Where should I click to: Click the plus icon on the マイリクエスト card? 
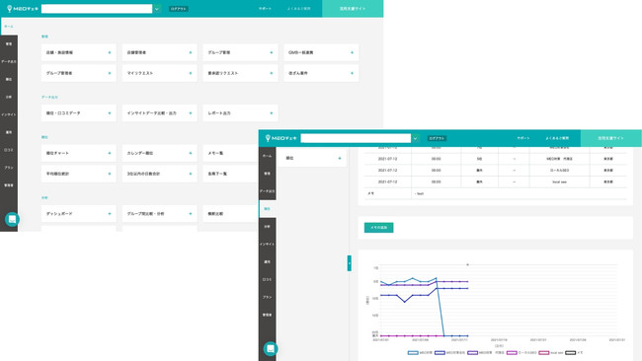click(x=191, y=73)
